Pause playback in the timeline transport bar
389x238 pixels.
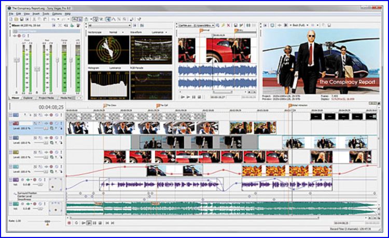point(94,223)
